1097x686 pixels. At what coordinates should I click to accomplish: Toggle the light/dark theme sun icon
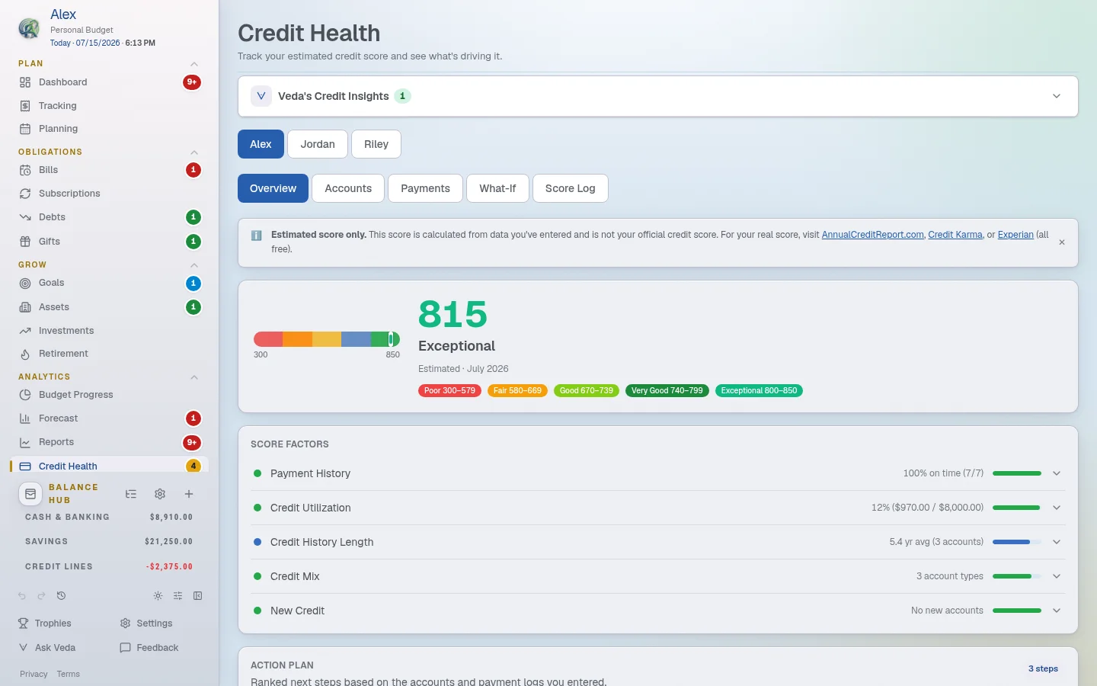point(158,596)
